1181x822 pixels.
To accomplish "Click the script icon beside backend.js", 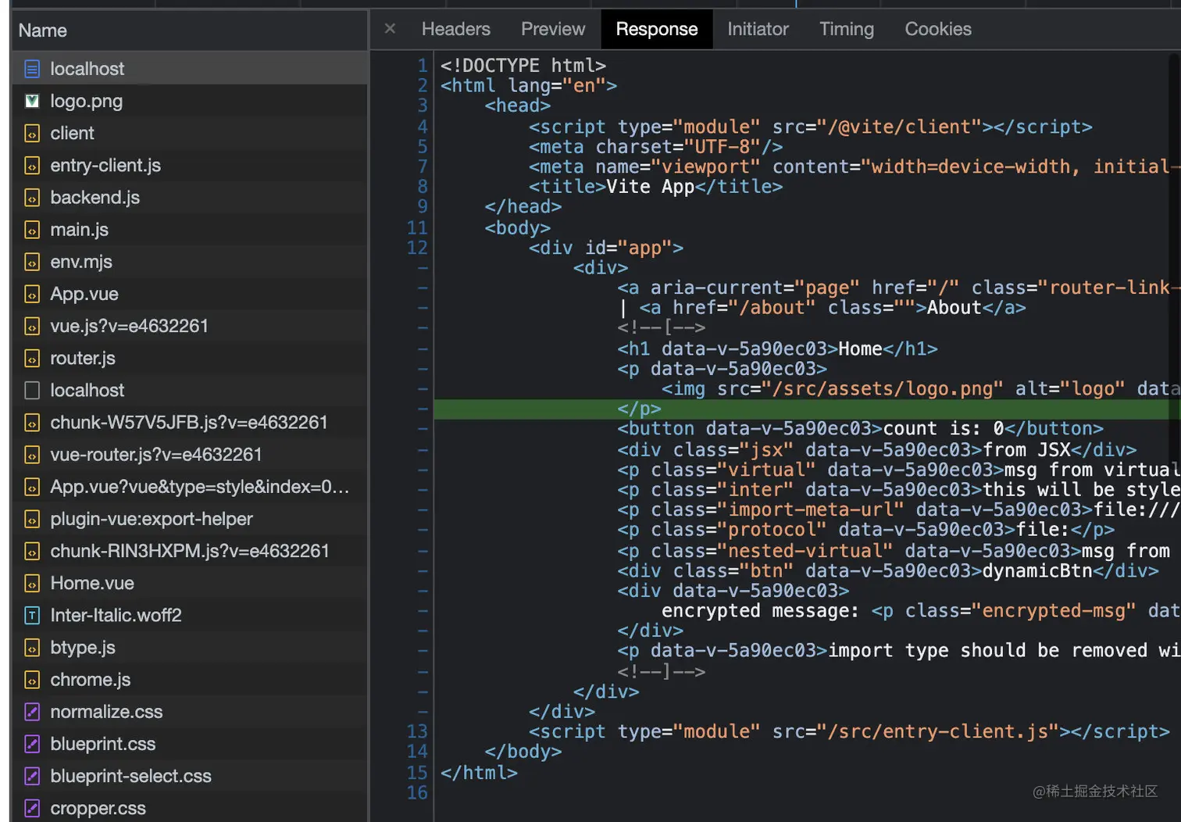I will (32, 198).
